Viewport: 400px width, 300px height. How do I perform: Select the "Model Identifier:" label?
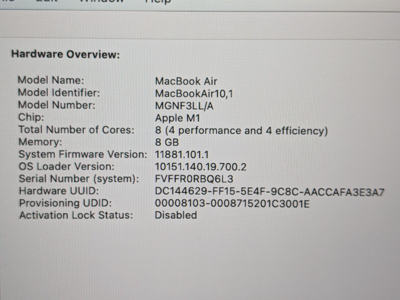pos(59,93)
